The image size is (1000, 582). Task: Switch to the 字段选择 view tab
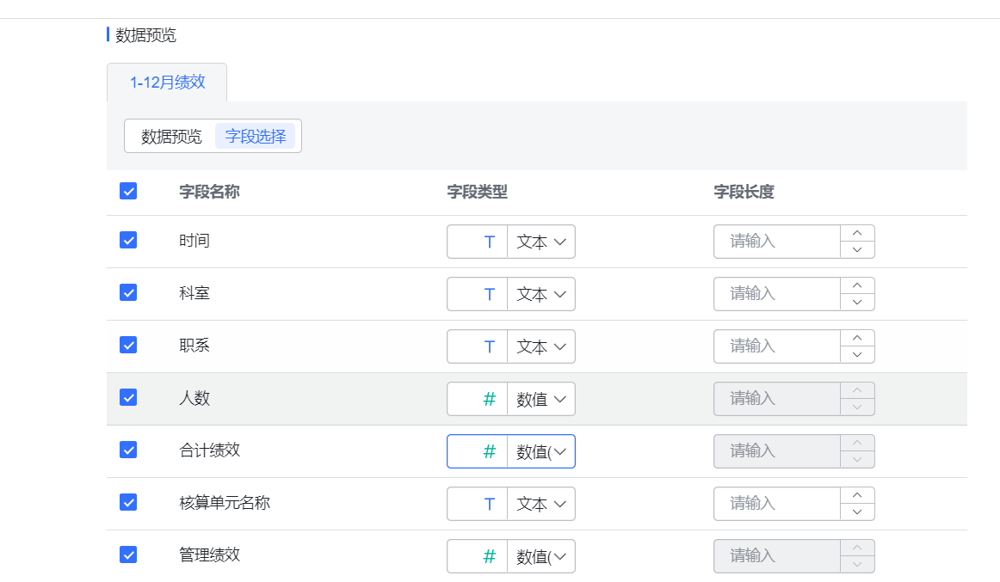[x=255, y=137]
